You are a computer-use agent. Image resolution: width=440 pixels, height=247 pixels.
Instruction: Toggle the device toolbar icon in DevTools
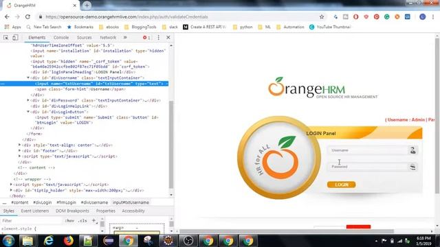click(15, 37)
